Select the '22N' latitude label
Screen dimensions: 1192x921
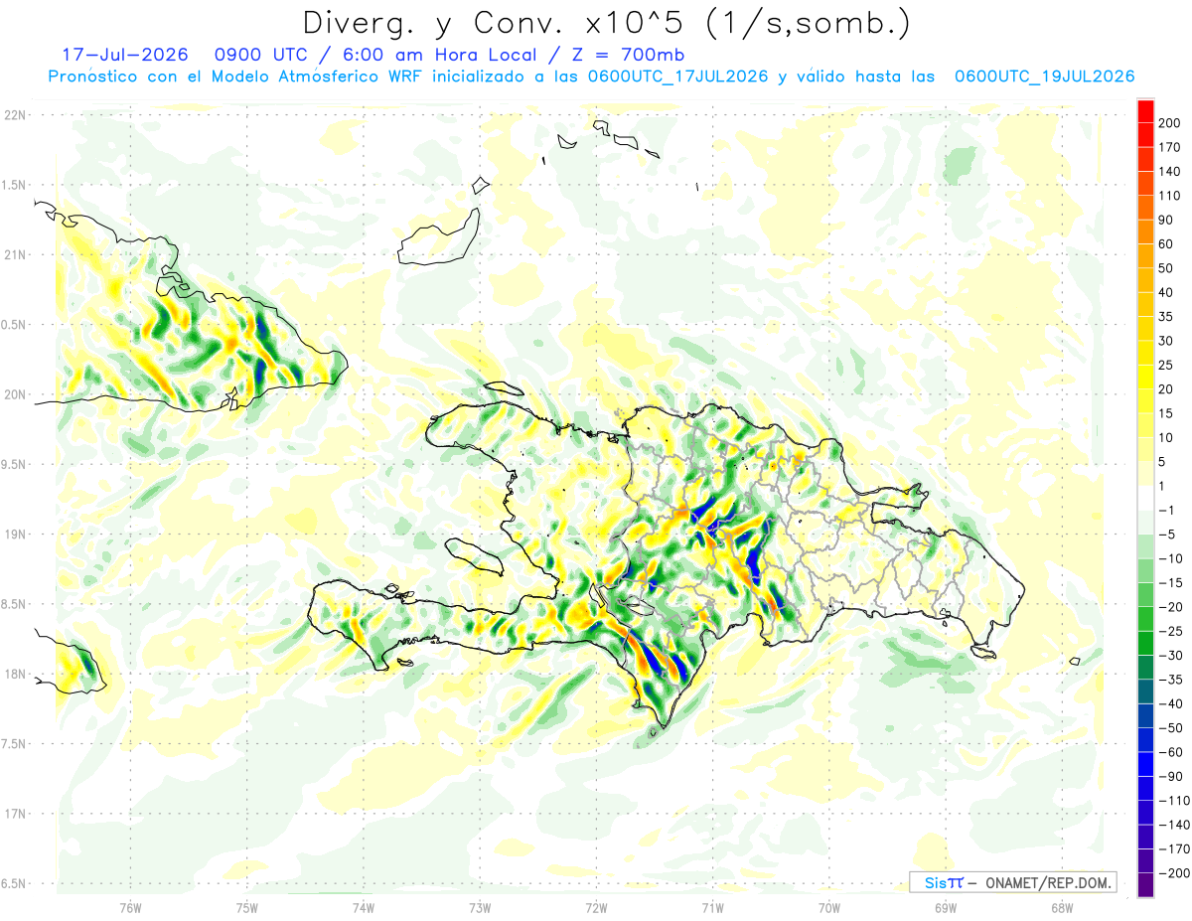(x=15, y=115)
